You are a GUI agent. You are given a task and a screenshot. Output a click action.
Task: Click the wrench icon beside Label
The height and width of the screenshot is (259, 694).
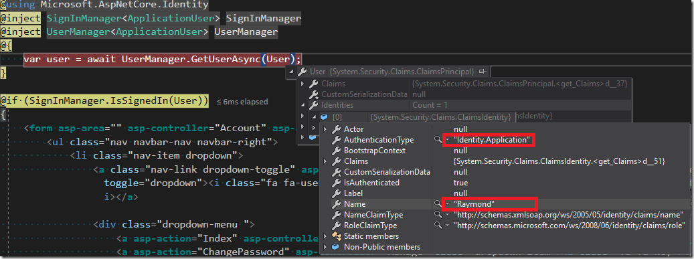[x=337, y=193]
